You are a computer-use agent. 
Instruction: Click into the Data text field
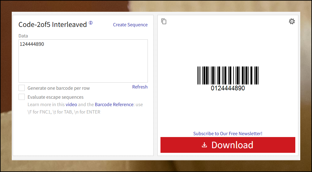[83, 61]
